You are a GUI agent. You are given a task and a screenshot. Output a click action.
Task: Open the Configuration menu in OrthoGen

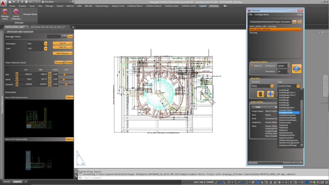pos(262,14)
